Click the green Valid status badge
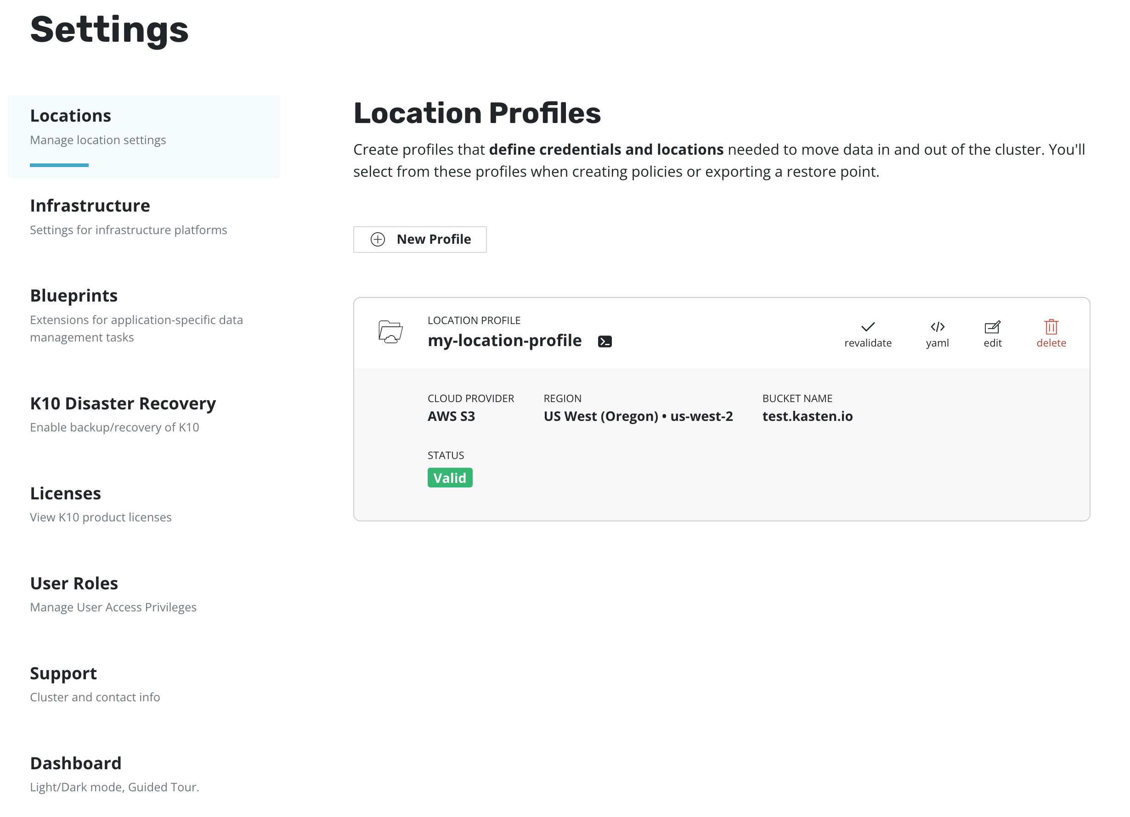 coord(449,478)
